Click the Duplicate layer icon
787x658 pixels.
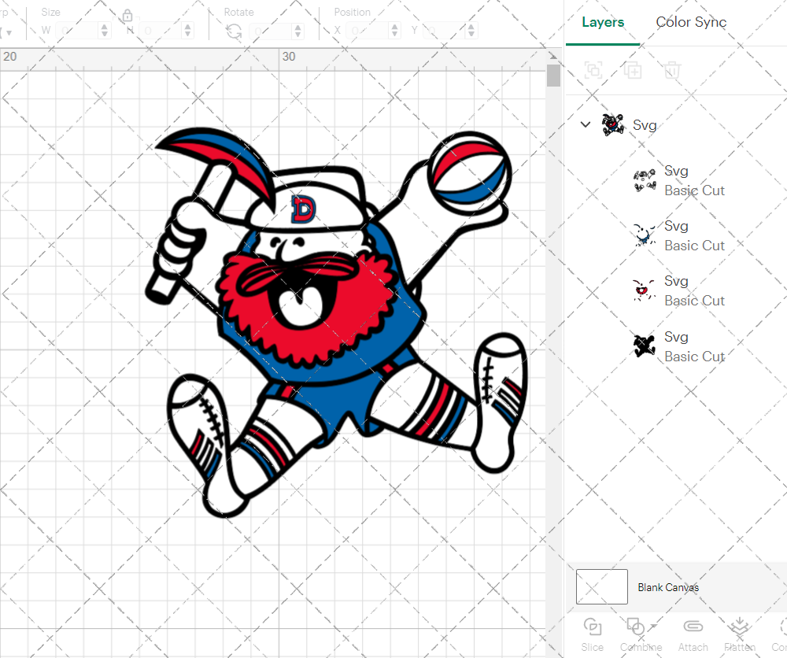click(633, 70)
